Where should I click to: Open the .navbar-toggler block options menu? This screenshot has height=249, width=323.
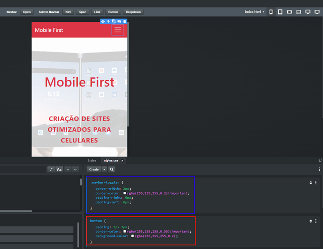pos(316,183)
